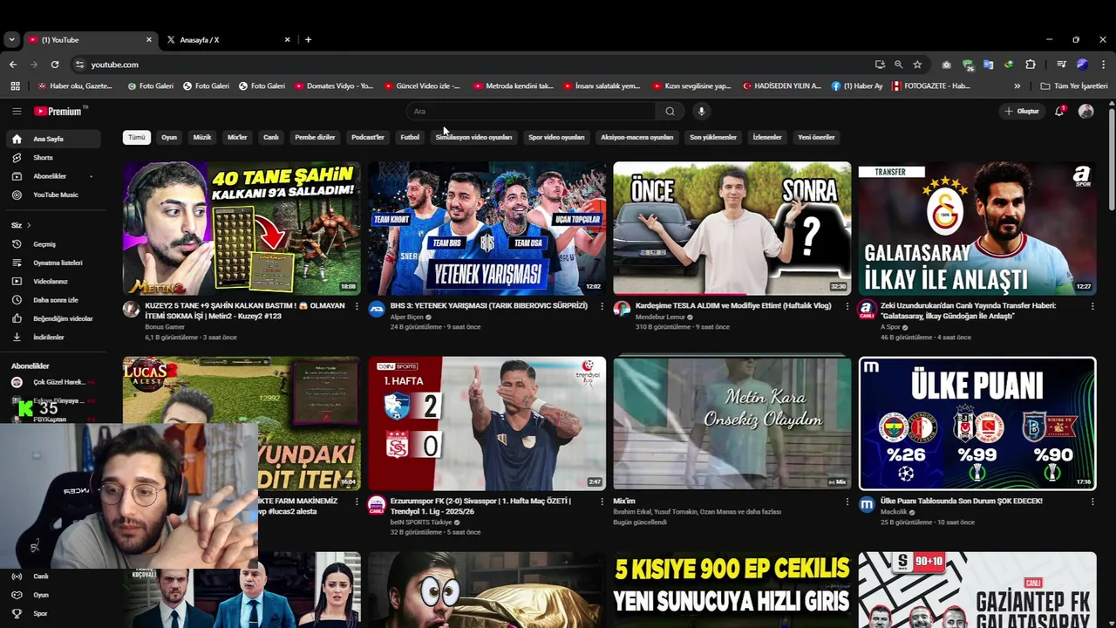1116x628 pixels.
Task: Select the Mix'ler filter chip
Action: click(x=237, y=137)
